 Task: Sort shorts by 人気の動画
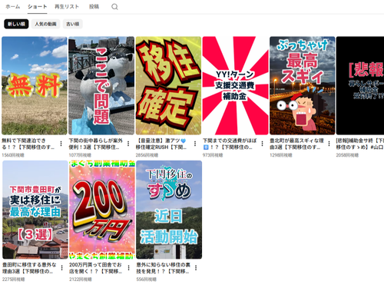pyautogui.click(x=45, y=24)
